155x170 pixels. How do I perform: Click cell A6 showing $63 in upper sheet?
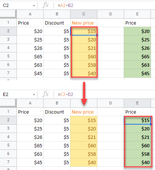(30, 65)
